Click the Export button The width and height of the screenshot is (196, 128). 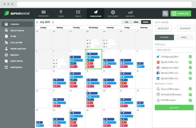174,108
